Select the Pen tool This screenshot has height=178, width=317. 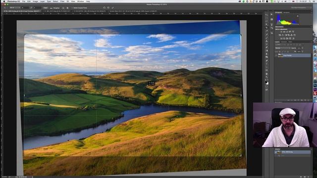click(266, 60)
